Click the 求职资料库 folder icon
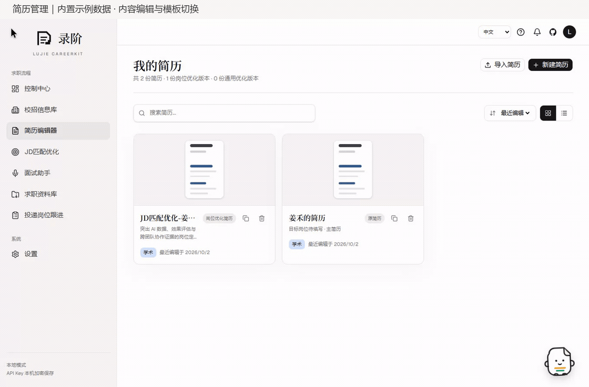This screenshot has height=387, width=589. coord(15,194)
